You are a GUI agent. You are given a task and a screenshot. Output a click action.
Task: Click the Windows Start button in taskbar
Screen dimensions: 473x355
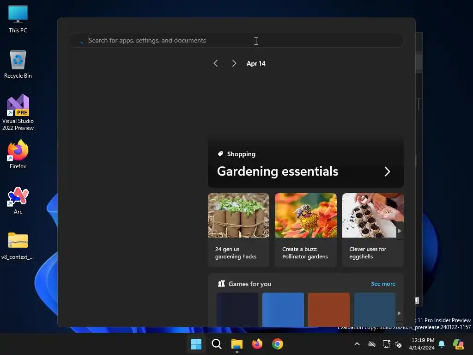point(196,344)
